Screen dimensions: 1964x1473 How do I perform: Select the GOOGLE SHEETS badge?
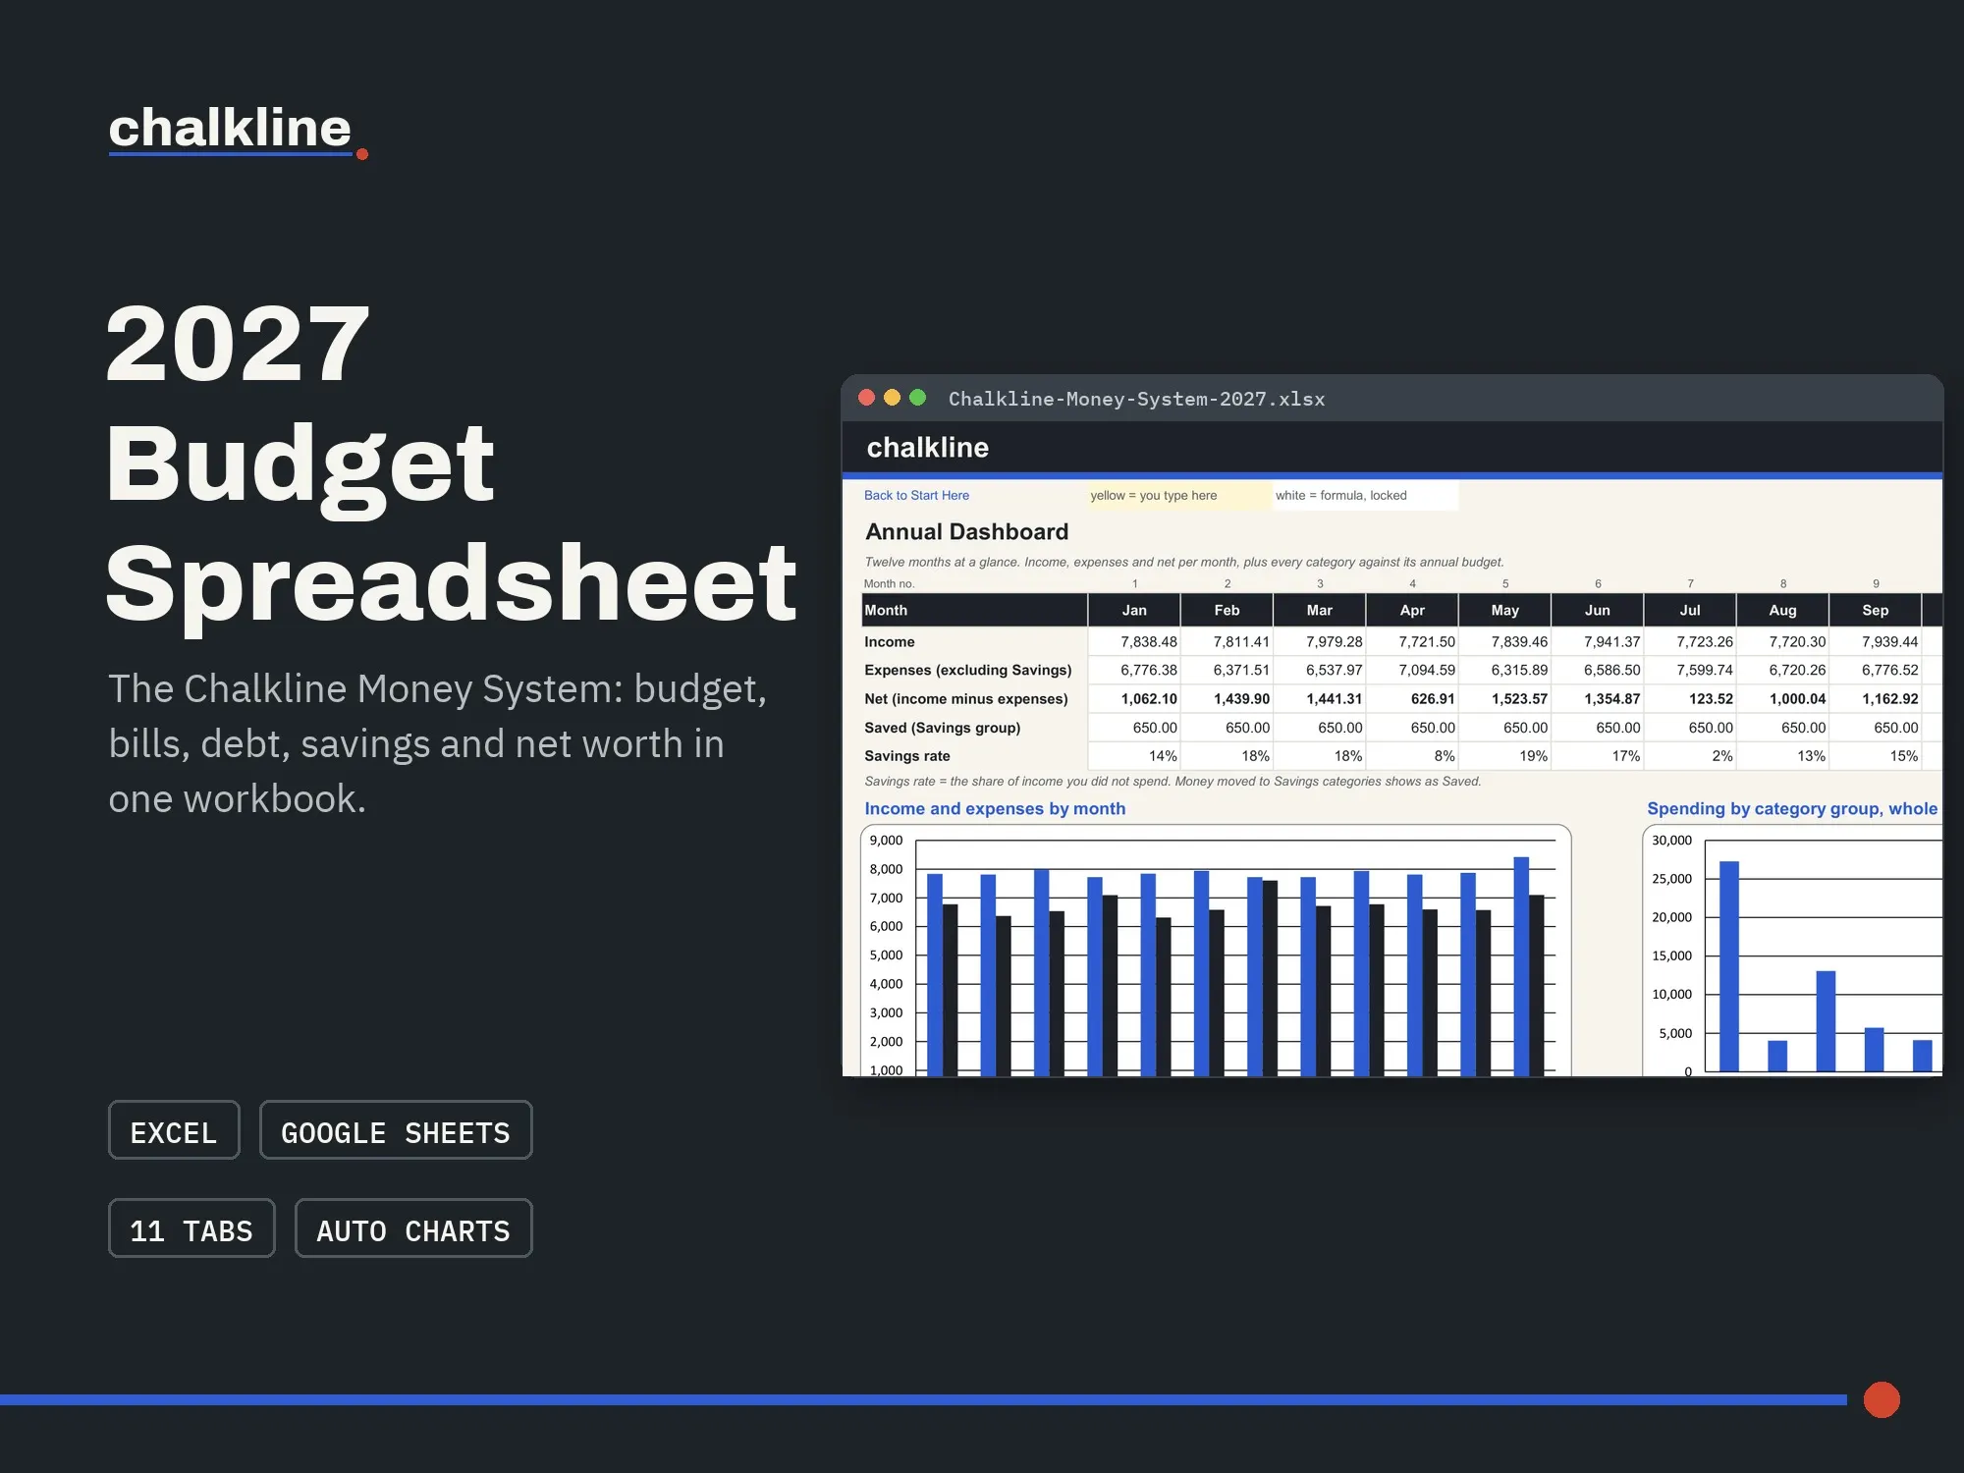(396, 1130)
